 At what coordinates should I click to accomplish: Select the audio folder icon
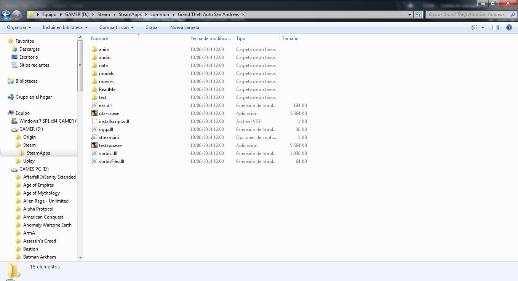point(94,57)
